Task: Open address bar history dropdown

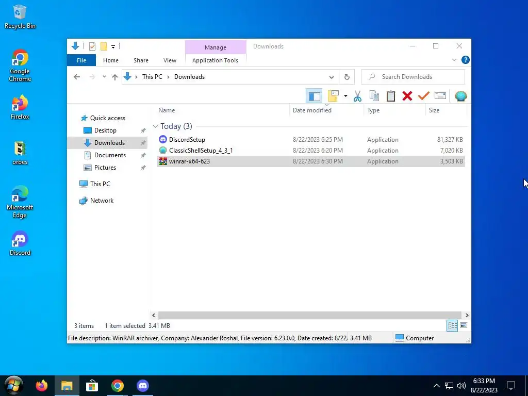Action: (332, 77)
